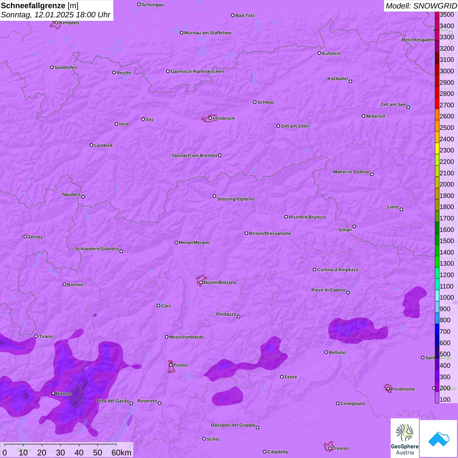The image size is (458, 458).
Task: Click the Reutte label
Action: pos(124,73)
